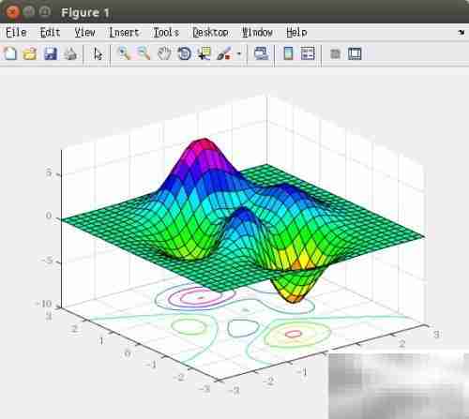Open the View menu
Image resolution: width=469 pixels, height=419 pixels.
point(84,33)
